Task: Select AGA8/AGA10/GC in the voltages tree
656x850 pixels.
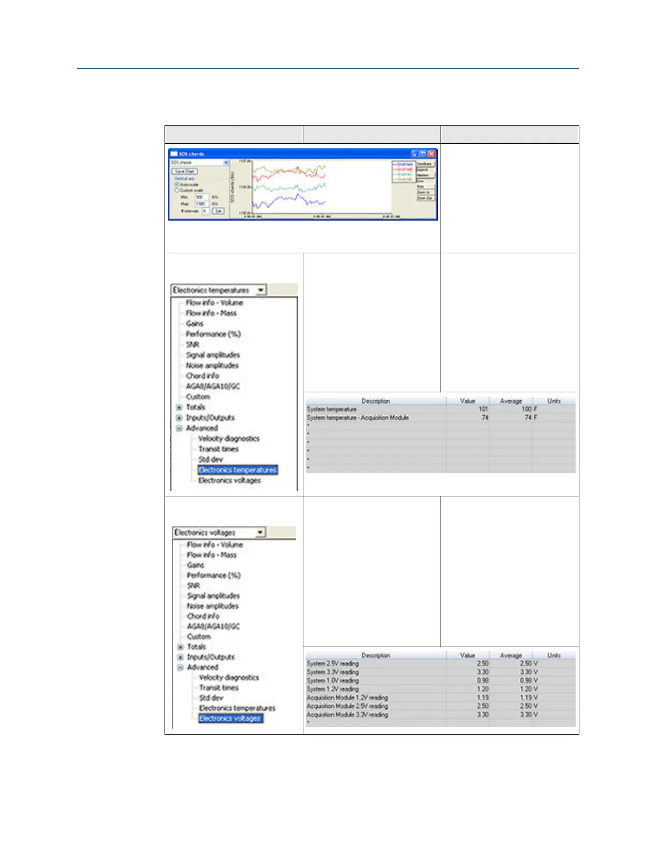Action: pyautogui.click(x=213, y=626)
